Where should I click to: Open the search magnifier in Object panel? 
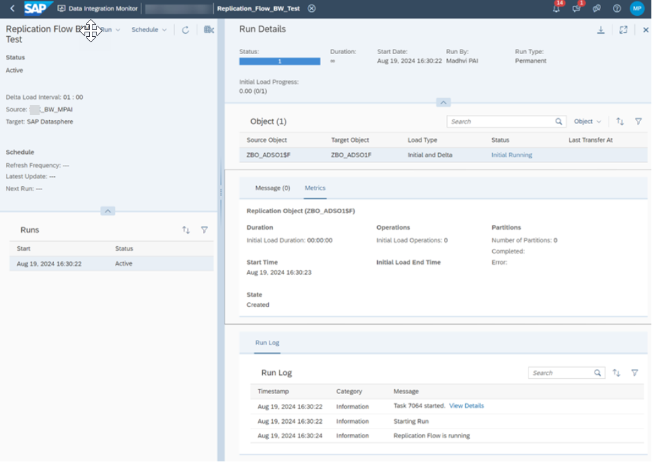pyautogui.click(x=558, y=121)
